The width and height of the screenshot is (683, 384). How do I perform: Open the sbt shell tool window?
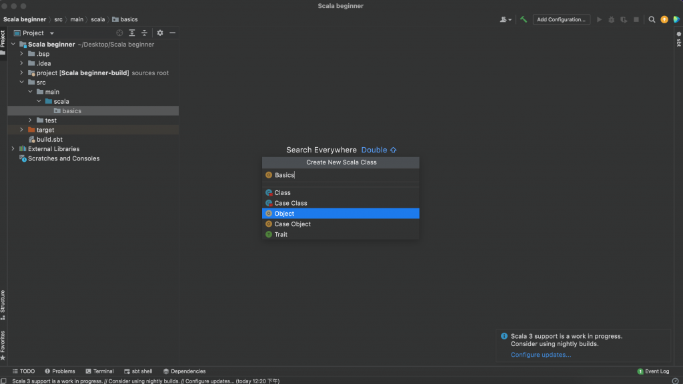[138, 371]
